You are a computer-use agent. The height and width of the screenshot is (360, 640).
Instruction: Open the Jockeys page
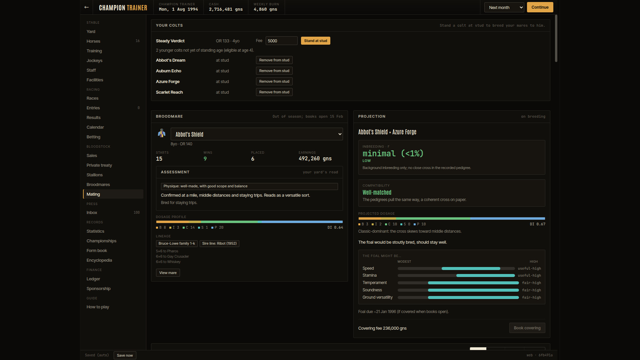pyautogui.click(x=113, y=61)
